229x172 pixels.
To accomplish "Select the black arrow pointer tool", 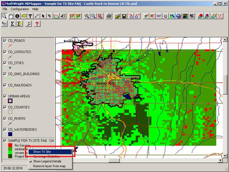I will [x=43, y=16].
